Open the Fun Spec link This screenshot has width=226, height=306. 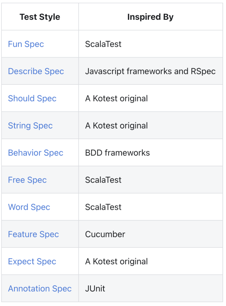tap(26, 44)
